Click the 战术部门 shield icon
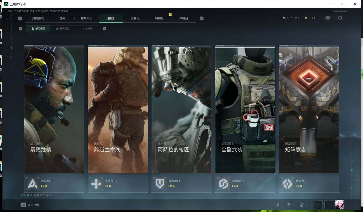363x212 pixels. tap(160, 184)
